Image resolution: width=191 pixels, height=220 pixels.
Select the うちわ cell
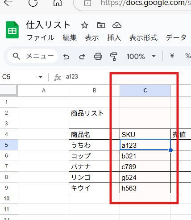[x=94, y=145]
